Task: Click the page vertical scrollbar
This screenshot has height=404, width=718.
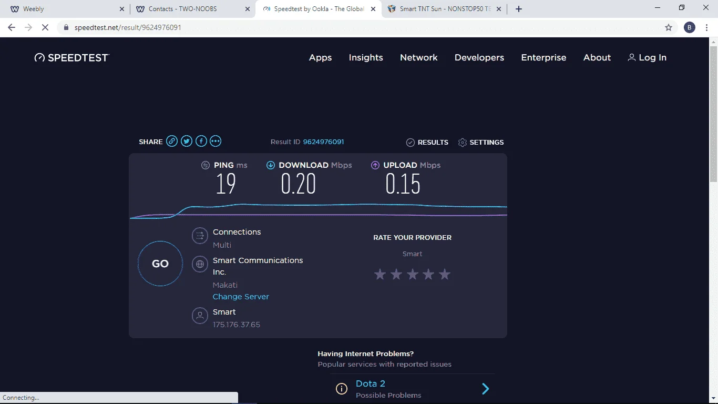Action: (713, 114)
